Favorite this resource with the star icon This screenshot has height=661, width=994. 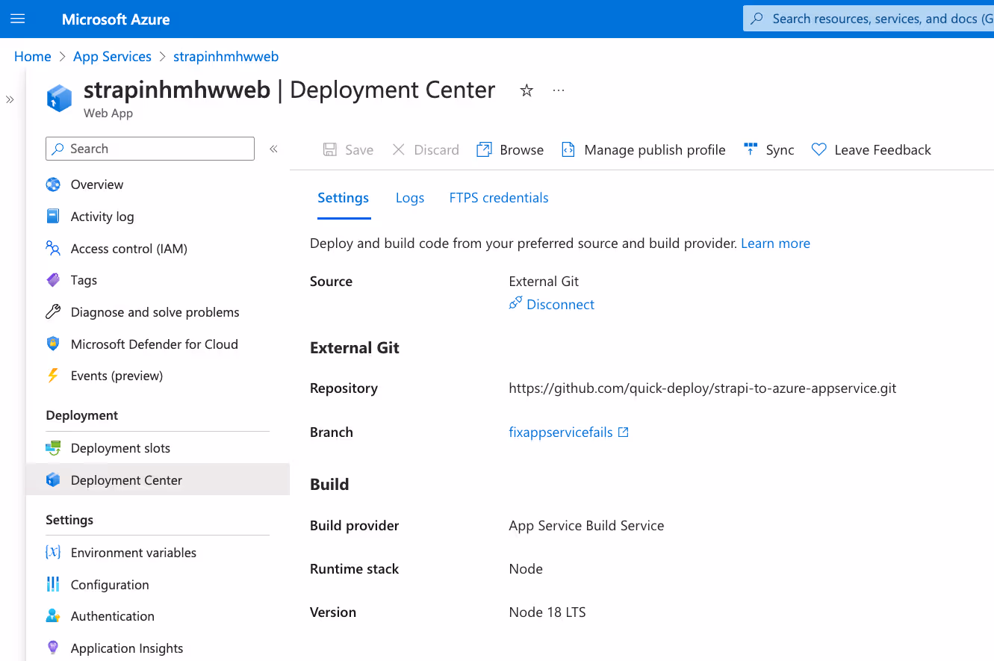pyautogui.click(x=526, y=90)
